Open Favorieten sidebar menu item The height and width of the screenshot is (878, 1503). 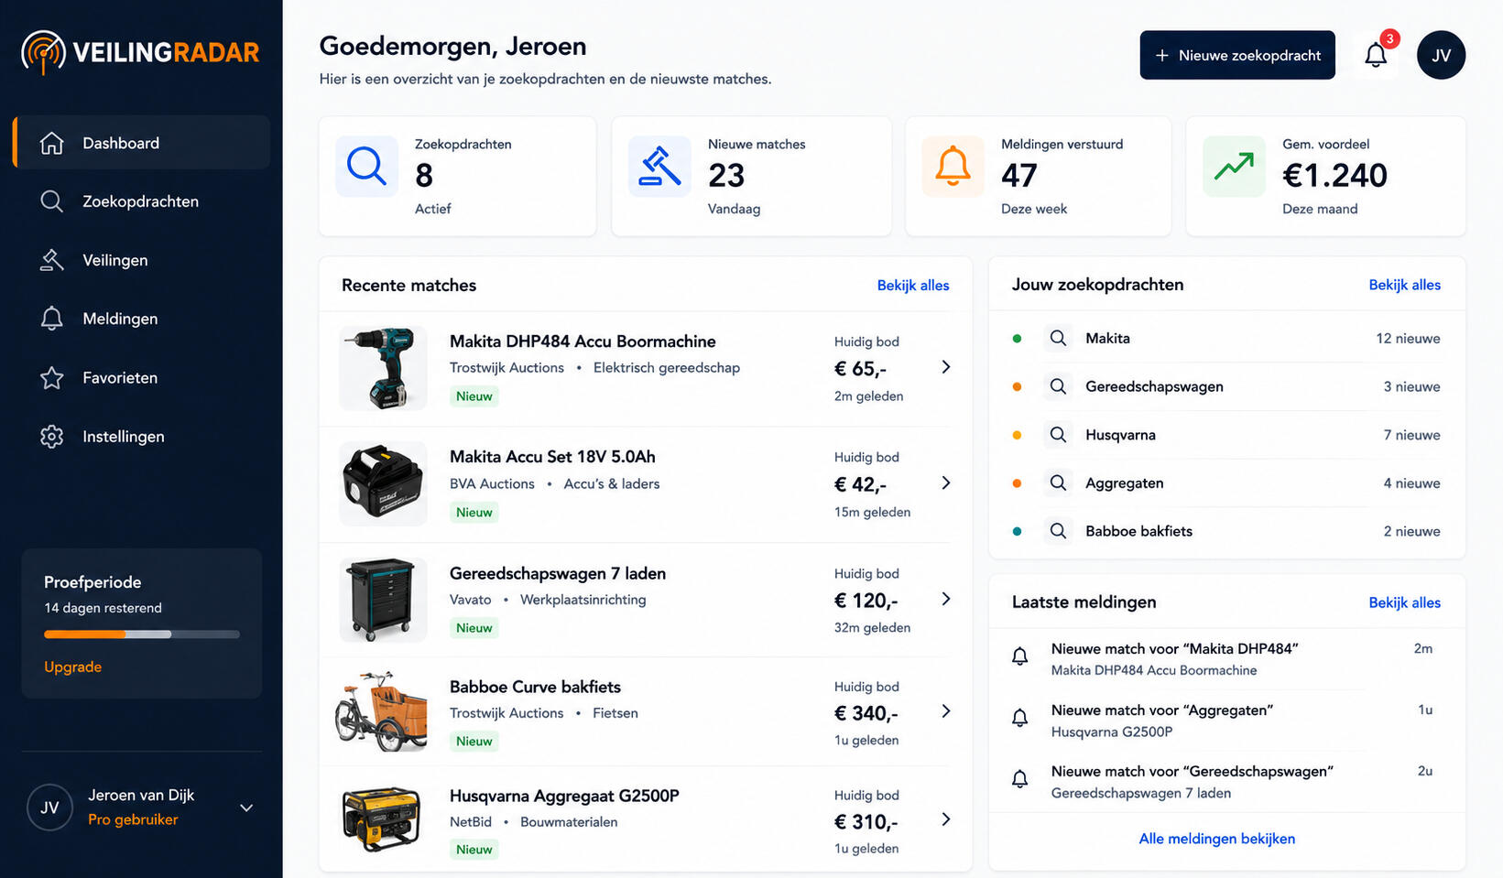coord(142,377)
